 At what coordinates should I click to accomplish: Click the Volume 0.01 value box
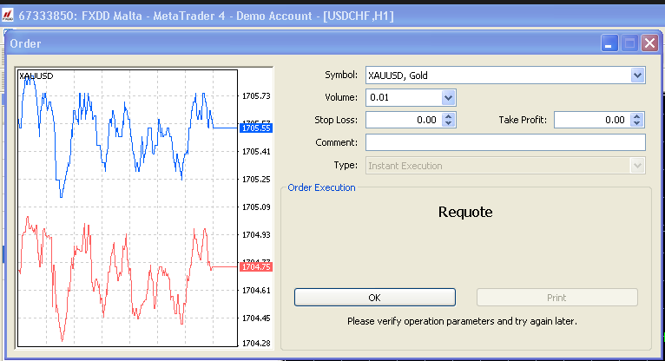tap(404, 98)
